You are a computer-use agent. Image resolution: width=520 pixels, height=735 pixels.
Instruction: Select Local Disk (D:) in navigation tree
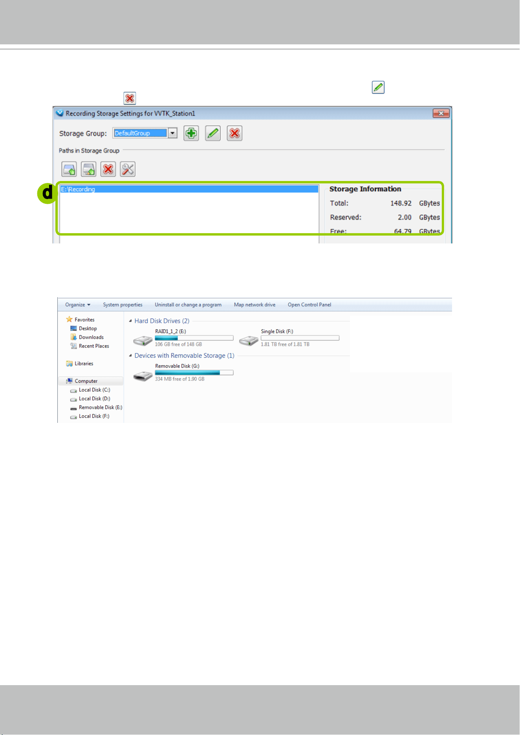coord(95,399)
